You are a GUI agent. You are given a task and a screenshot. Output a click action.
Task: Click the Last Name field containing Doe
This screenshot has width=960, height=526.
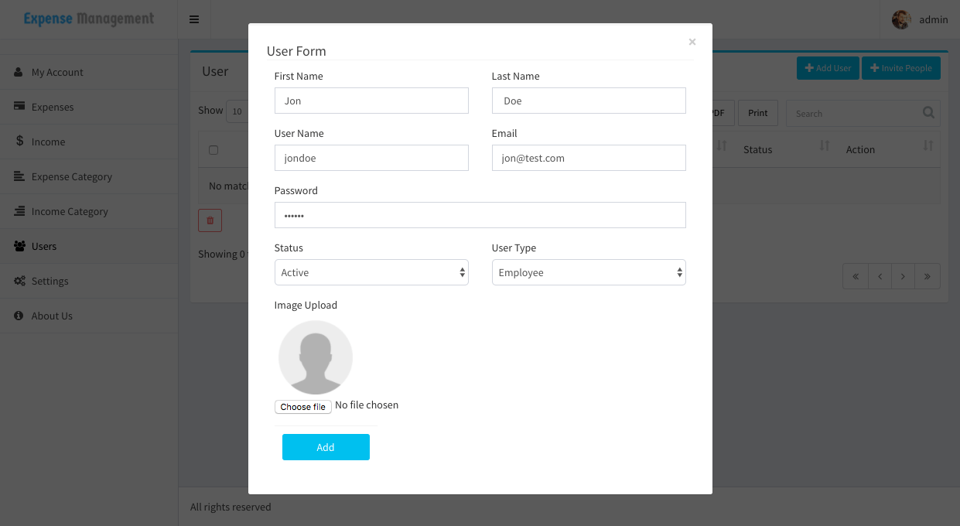tap(589, 101)
